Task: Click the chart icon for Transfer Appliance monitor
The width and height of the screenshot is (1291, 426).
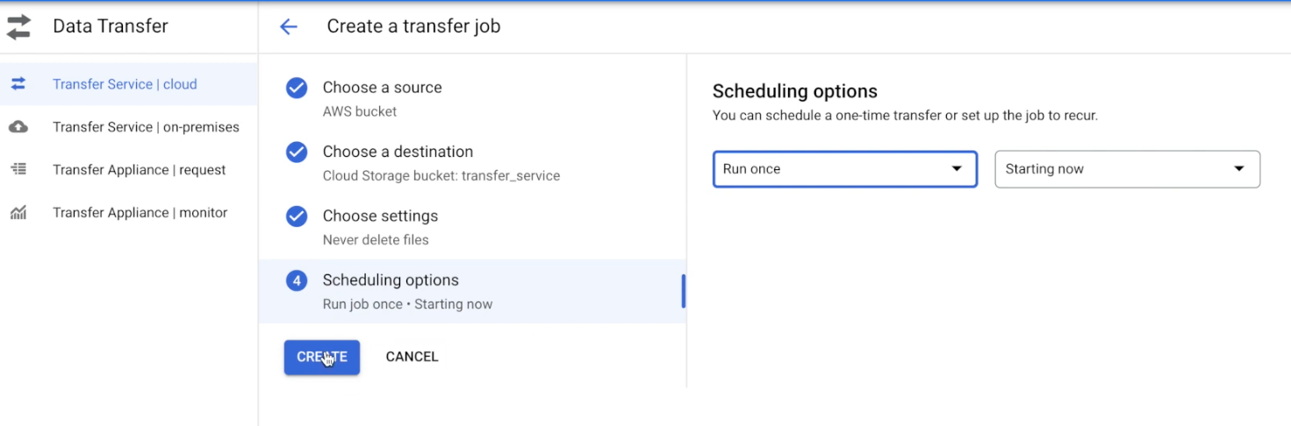Action: pyautogui.click(x=18, y=212)
